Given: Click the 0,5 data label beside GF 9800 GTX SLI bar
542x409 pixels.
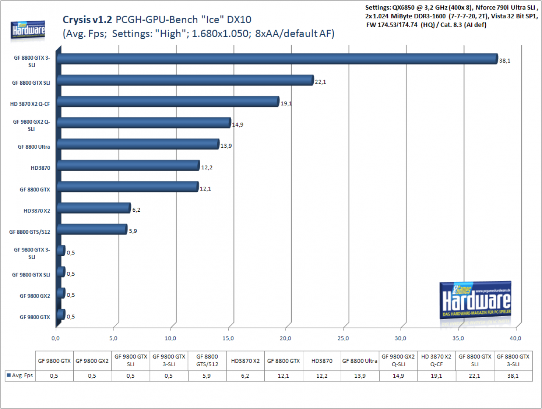Looking at the screenshot, I should click(x=71, y=274).
